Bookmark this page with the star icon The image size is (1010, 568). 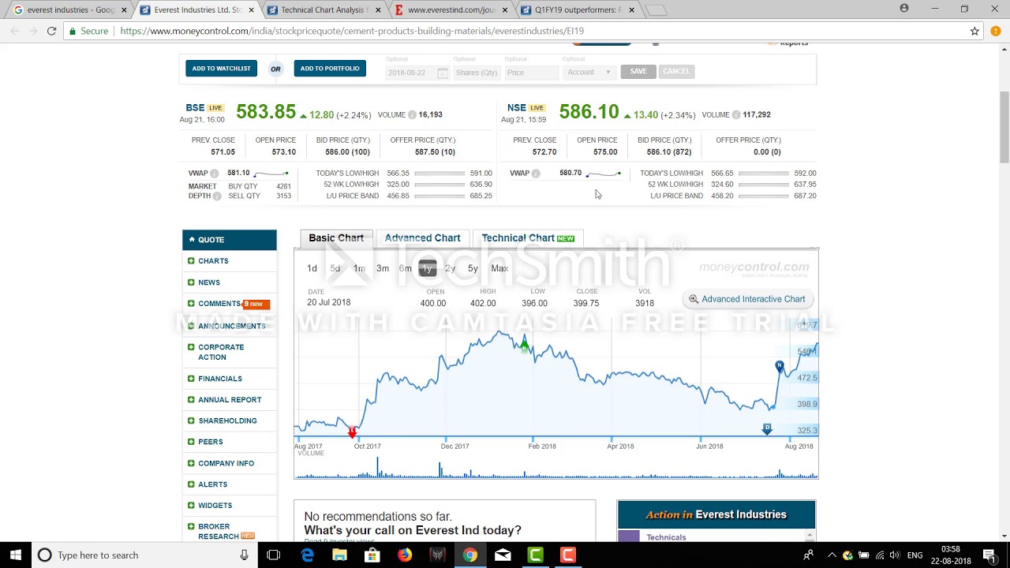[x=974, y=31]
